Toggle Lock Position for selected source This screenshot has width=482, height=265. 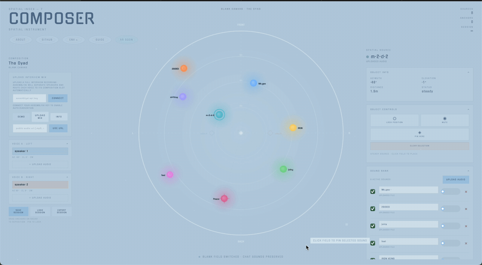pos(395,120)
